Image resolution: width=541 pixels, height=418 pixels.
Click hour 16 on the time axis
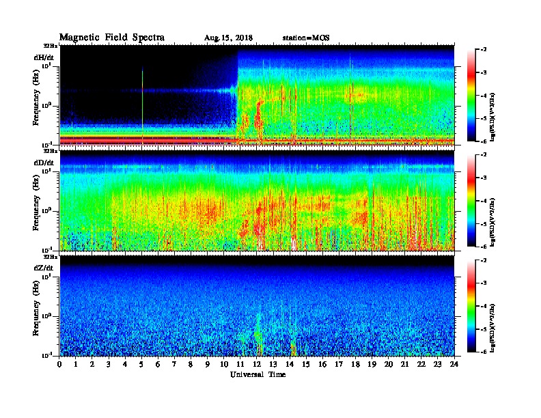click(x=322, y=365)
